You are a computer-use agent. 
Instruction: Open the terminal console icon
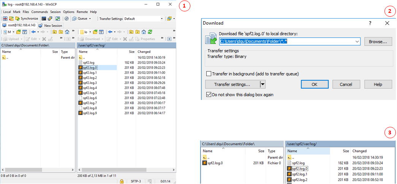(44, 19)
